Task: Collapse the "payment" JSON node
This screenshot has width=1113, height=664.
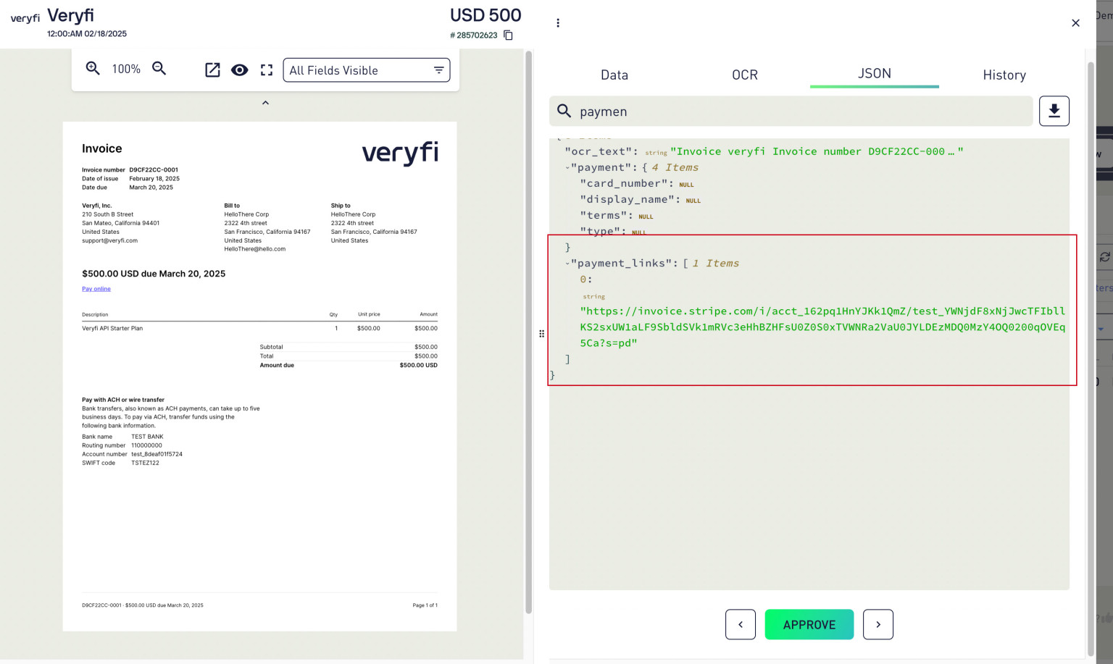Action: click(567, 168)
